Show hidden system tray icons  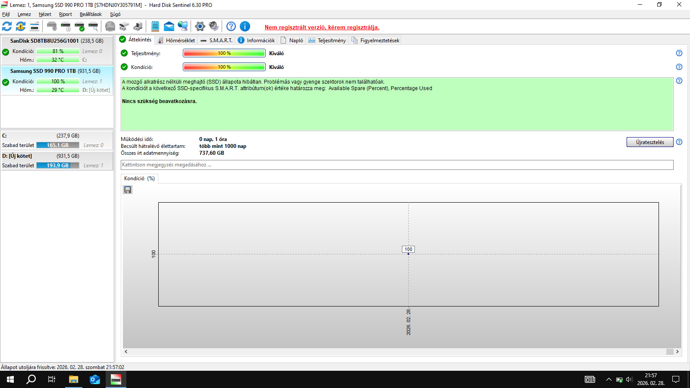tap(608, 379)
